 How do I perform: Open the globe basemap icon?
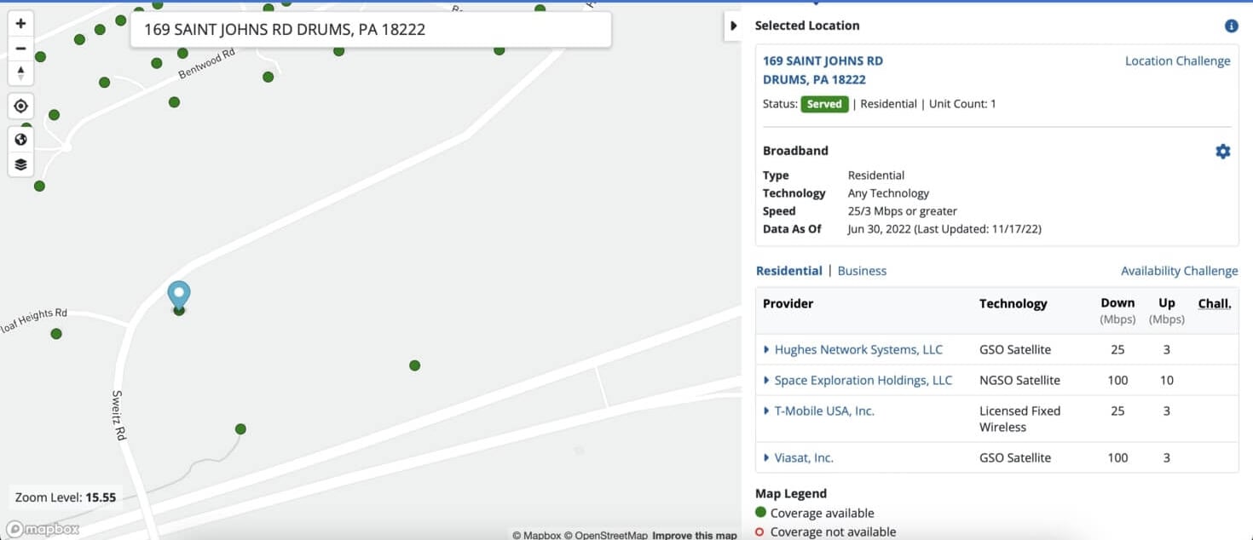pos(20,140)
